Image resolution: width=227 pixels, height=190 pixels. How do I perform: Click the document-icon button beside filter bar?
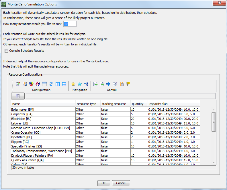click(18, 96)
